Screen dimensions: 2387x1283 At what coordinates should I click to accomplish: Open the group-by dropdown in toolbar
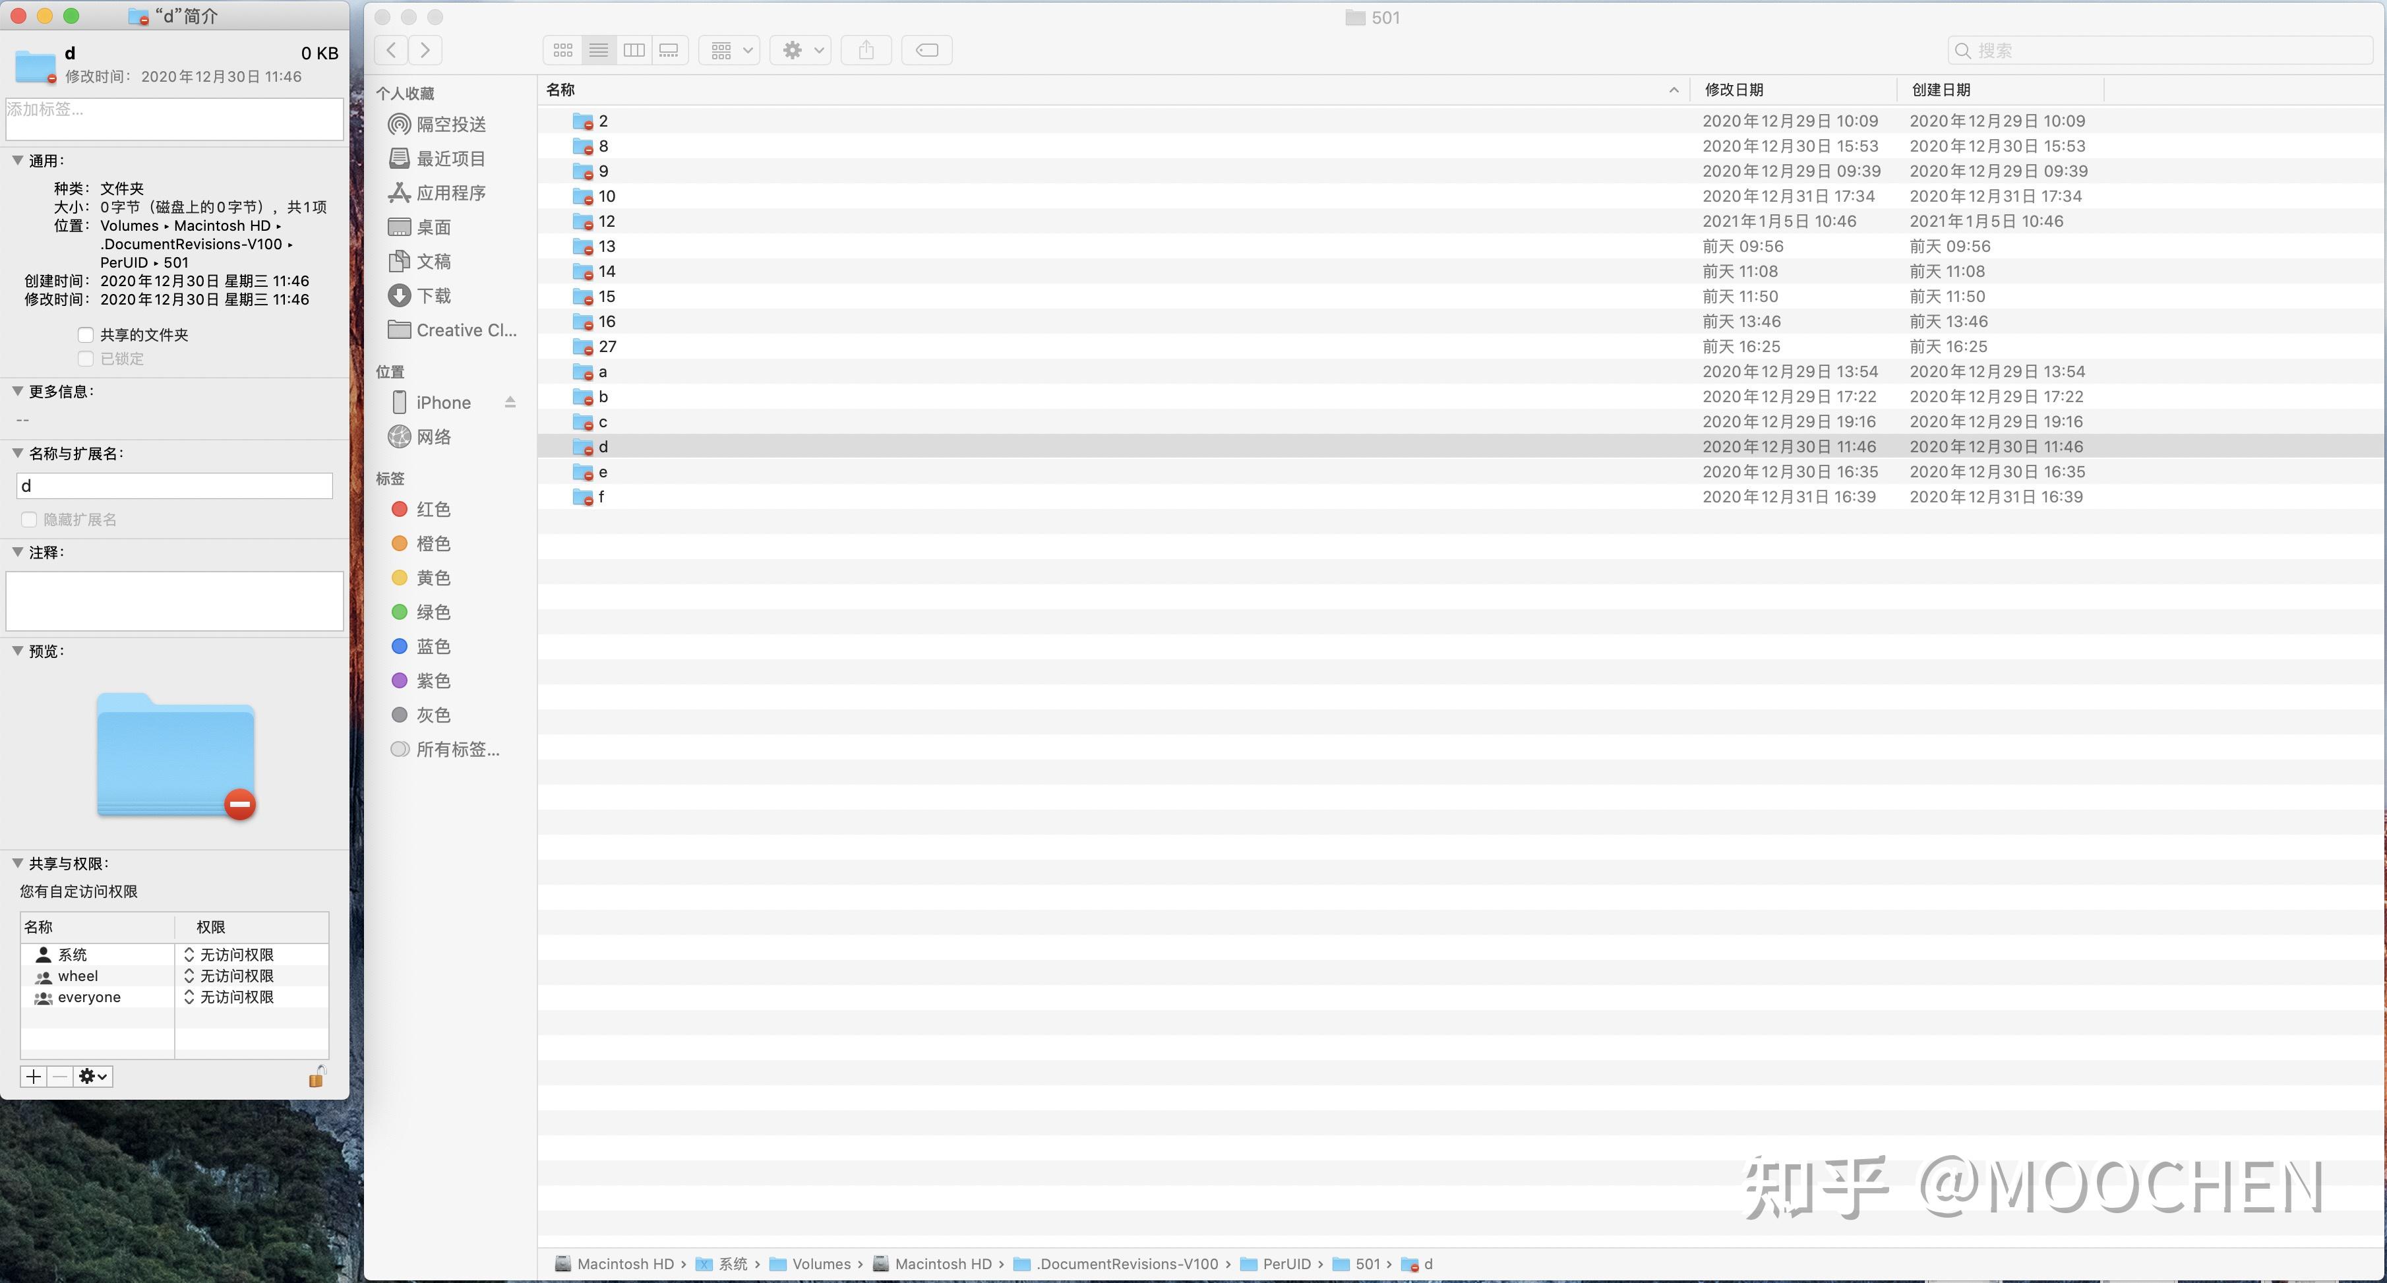click(730, 50)
